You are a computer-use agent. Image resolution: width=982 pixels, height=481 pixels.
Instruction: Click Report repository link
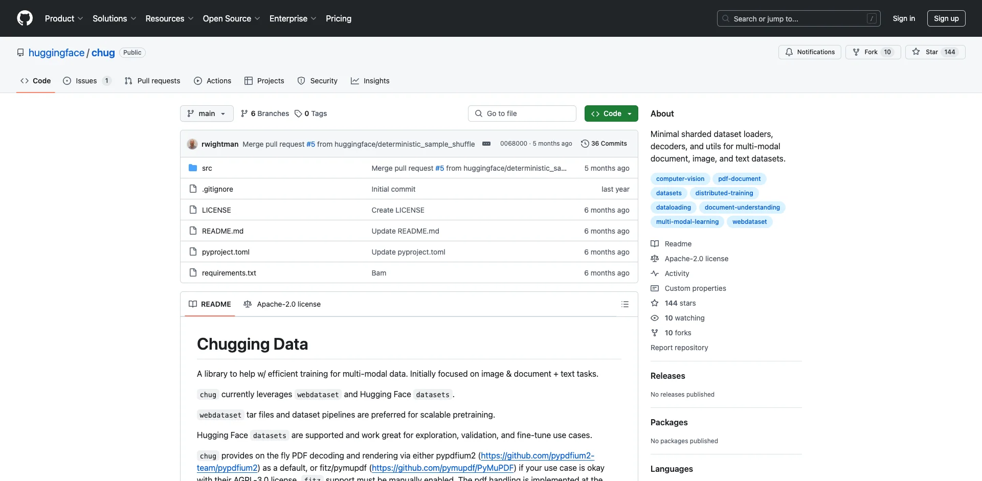679,348
